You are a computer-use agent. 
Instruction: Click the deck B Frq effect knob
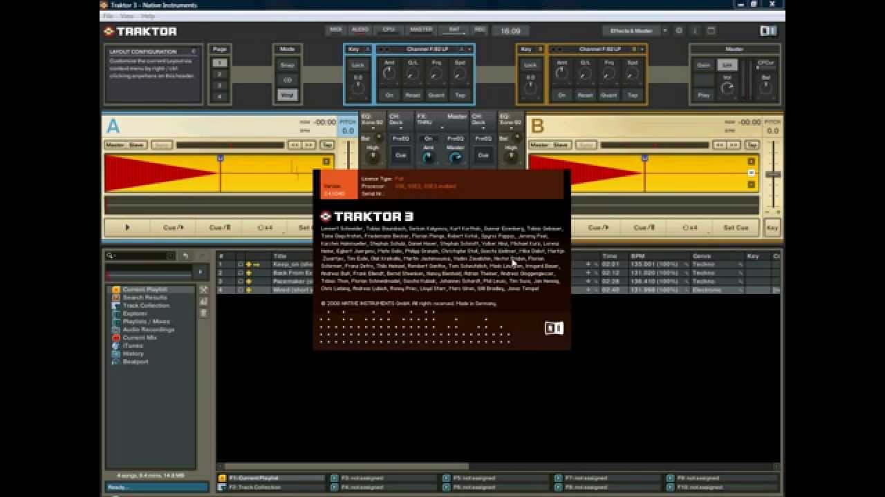coord(608,75)
